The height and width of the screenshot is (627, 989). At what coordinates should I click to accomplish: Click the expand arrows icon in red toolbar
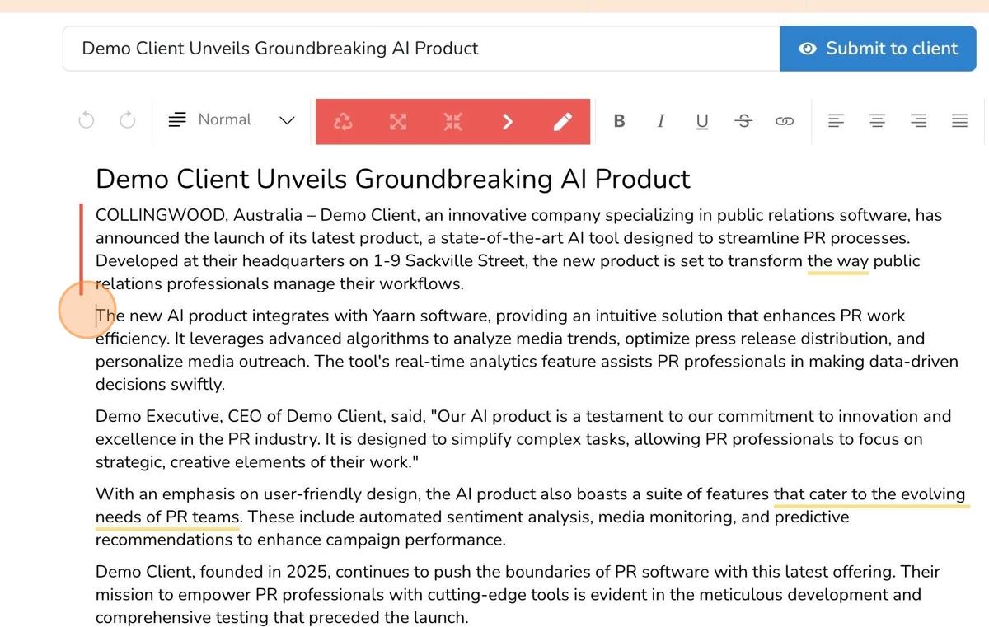point(398,122)
